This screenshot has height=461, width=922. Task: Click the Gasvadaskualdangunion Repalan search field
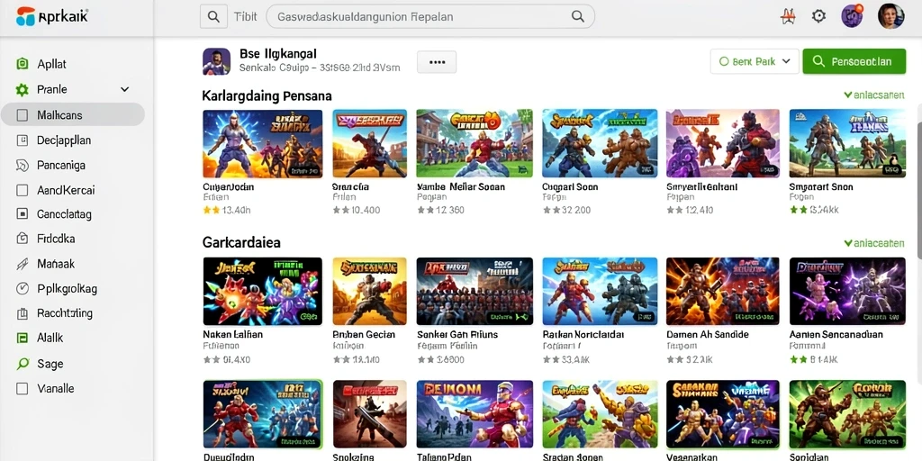coord(430,16)
